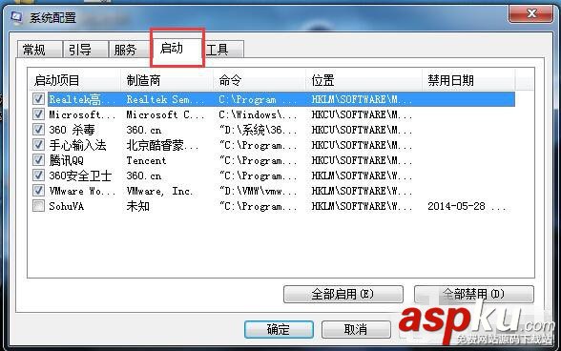Image resolution: width=561 pixels, height=351 pixels.
Task: Click the 2014-05-28 disabled date cell
Action: coord(467,206)
